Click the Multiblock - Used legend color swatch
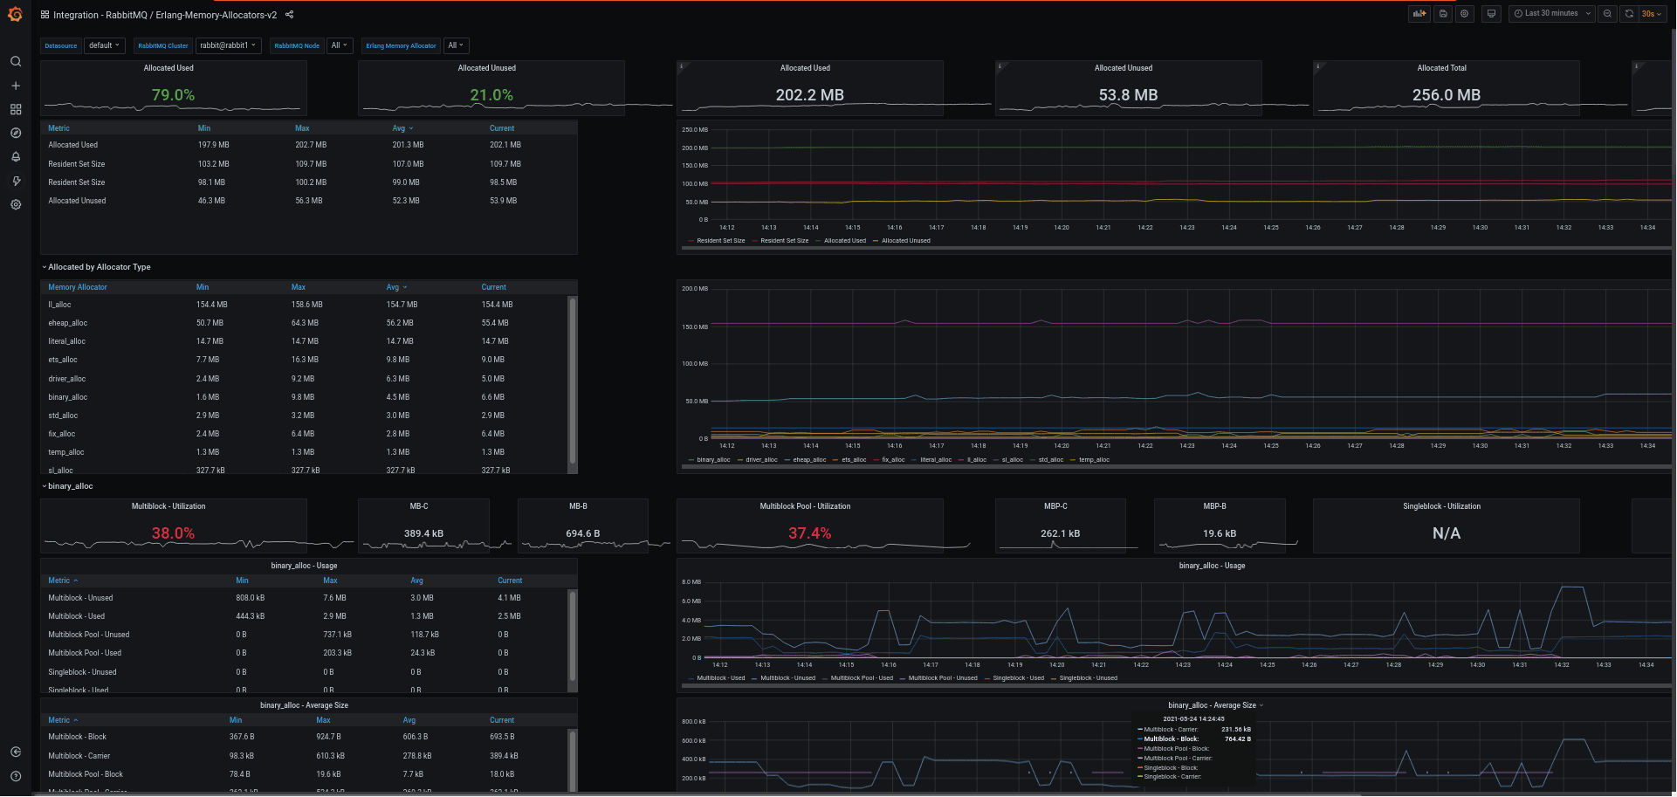This screenshot has height=797, width=1677. [x=691, y=678]
